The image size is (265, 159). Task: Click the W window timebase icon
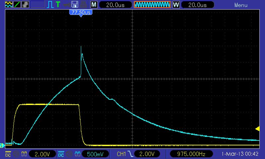(x=176, y=5)
